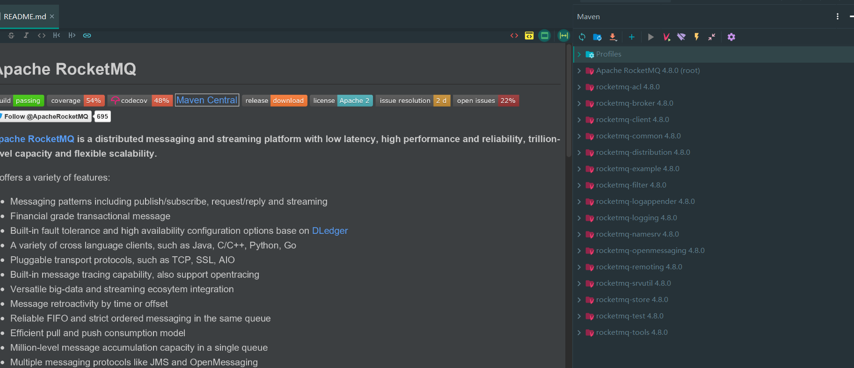Click the coverage 54% badge
Viewport: 854px width, 368px height.
(x=76, y=101)
